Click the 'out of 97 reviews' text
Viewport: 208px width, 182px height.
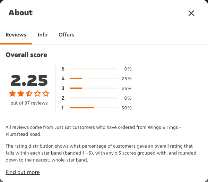coord(29,103)
